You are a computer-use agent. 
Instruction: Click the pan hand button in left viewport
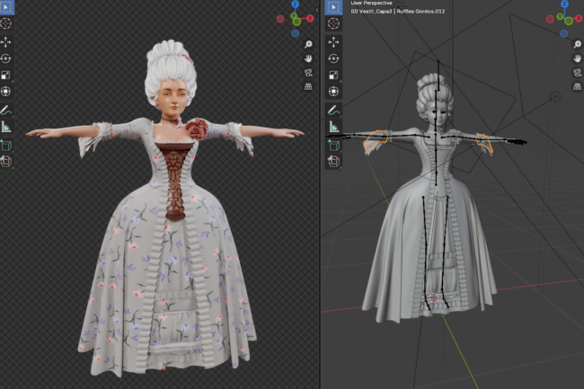[308, 57]
